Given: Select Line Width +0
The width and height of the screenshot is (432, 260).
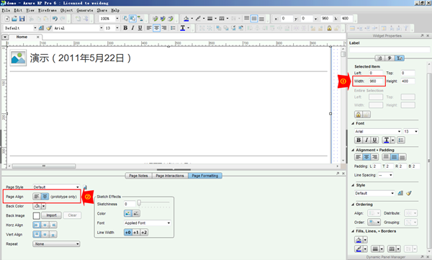Looking at the screenshot, I should click(128, 233).
